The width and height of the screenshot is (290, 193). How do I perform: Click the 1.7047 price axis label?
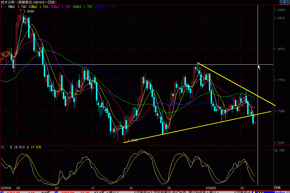280,143
